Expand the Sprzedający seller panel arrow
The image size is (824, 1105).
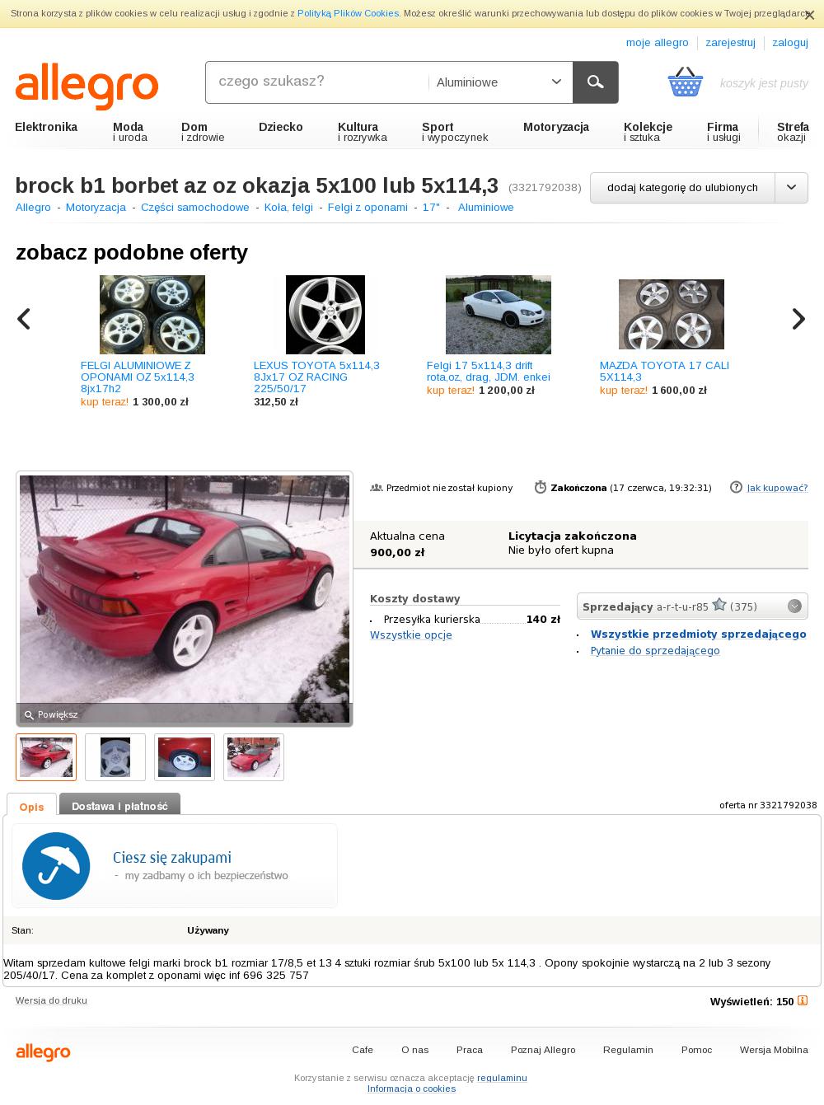tap(794, 606)
